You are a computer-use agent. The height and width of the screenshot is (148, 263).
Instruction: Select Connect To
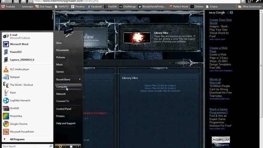(62, 101)
